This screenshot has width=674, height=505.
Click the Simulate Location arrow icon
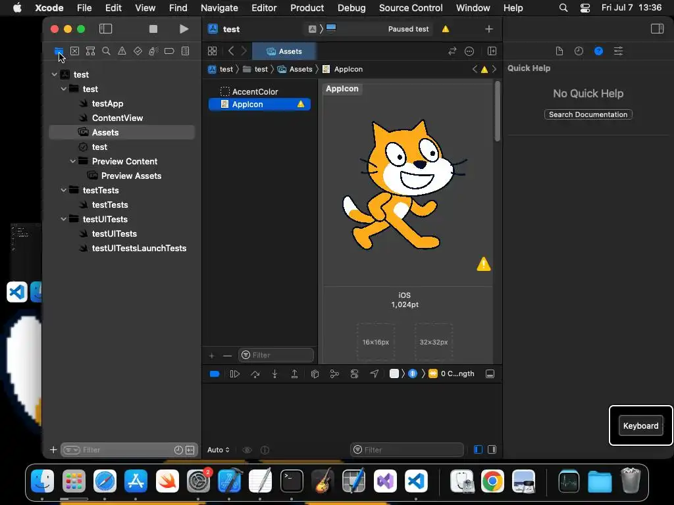click(x=375, y=374)
